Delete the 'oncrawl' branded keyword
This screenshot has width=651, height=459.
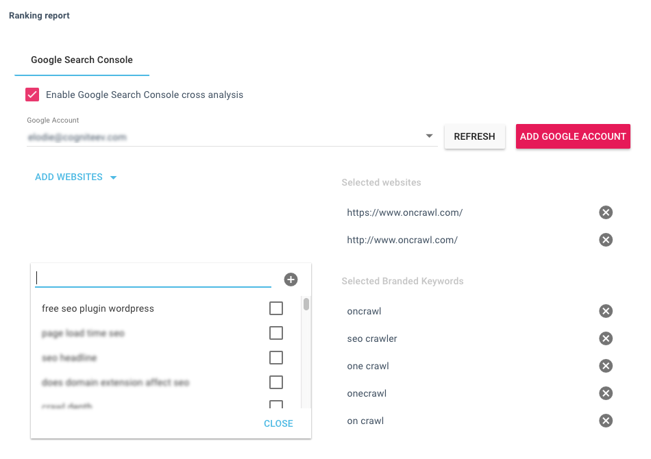[606, 311]
